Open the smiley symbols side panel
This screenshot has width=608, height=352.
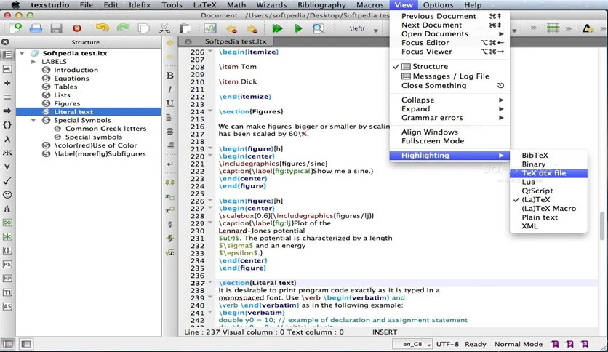(x=7, y=195)
